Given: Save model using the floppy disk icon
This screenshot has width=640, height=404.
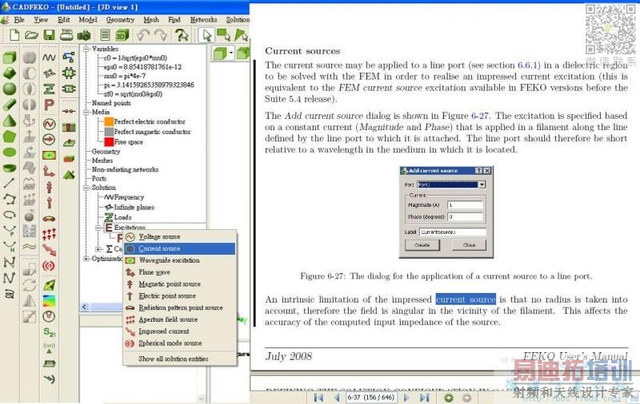Looking at the screenshot, I should [x=49, y=35].
